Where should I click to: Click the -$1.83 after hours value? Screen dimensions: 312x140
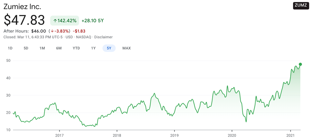click(x=79, y=31)
